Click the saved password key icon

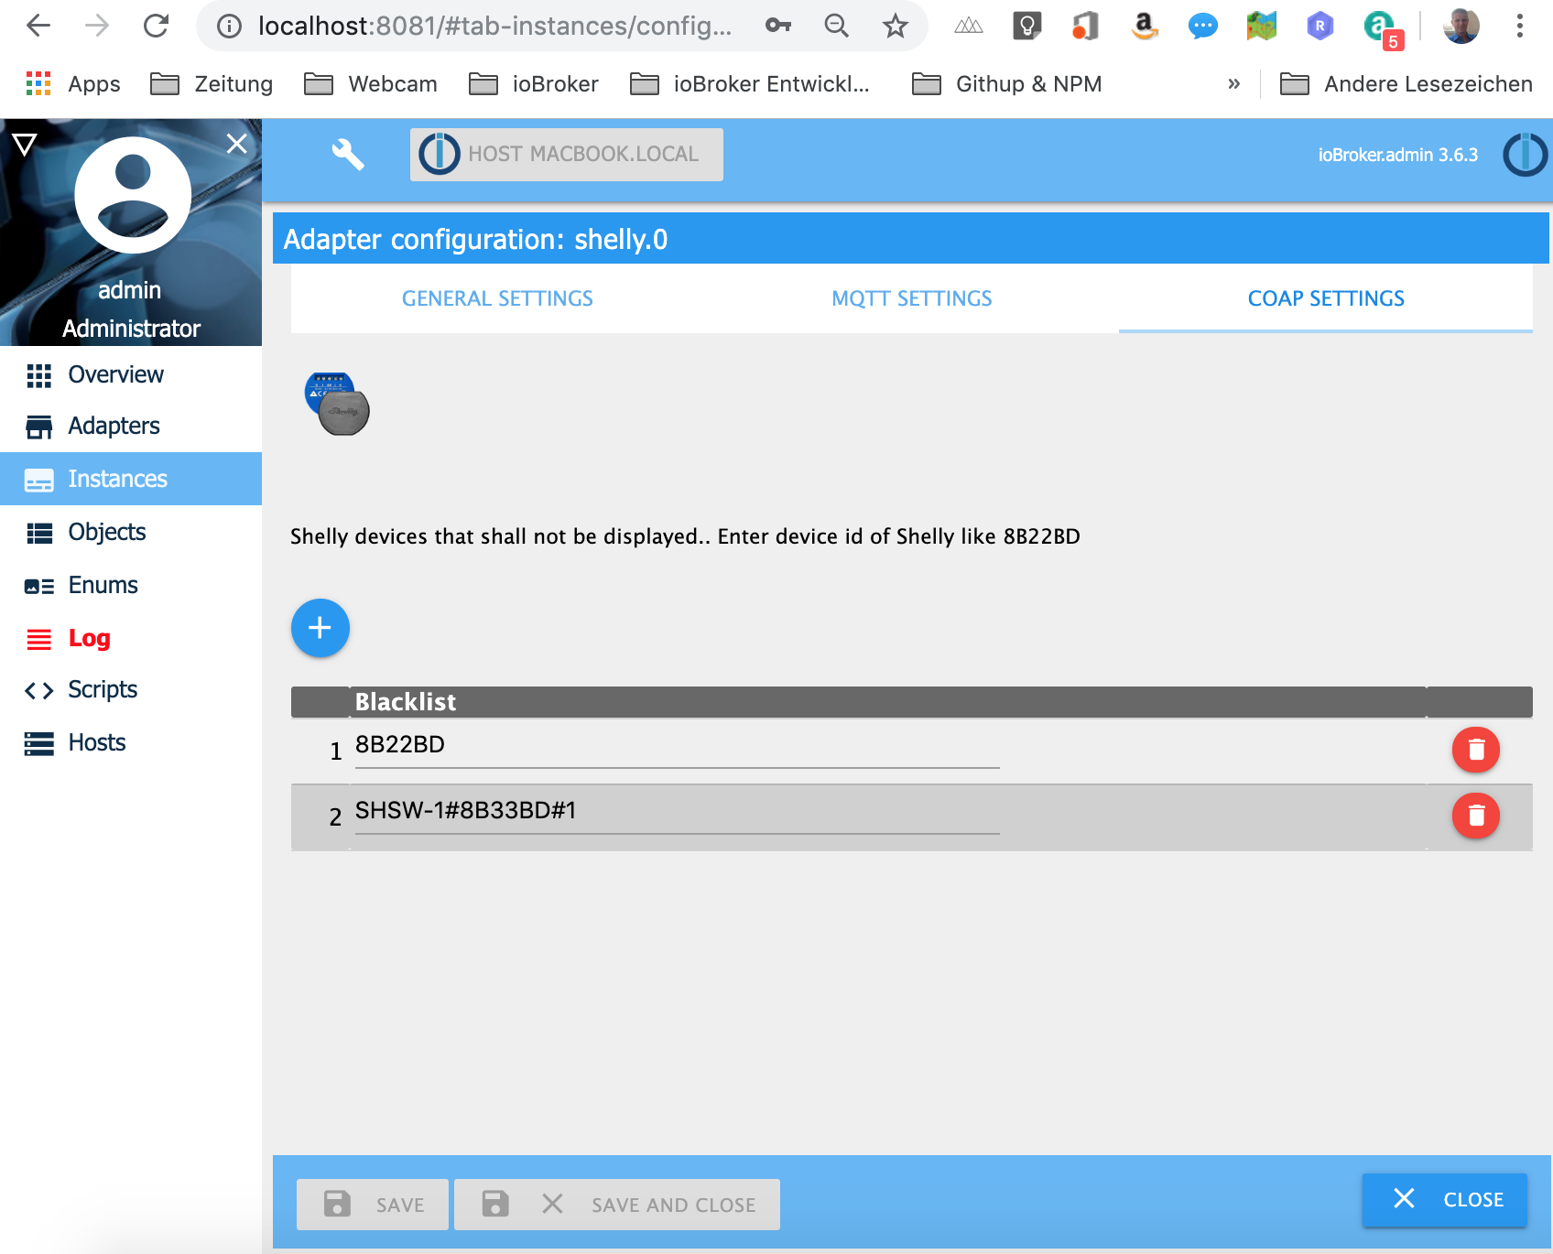(x=778, y=26)
